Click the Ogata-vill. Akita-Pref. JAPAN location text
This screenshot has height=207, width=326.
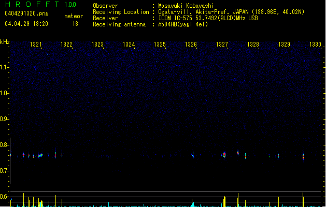point(231,12)
